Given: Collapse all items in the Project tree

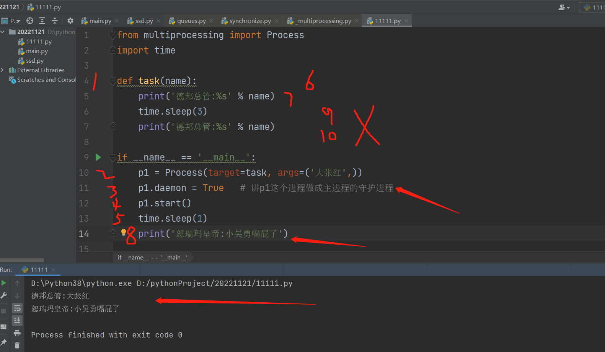Looking at the screenshot, I should click(x=55, y=21).
